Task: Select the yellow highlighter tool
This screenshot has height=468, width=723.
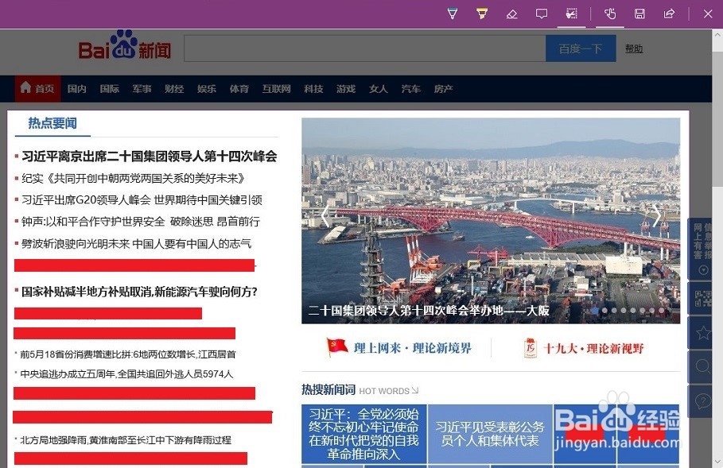Action: pos(482,14)
